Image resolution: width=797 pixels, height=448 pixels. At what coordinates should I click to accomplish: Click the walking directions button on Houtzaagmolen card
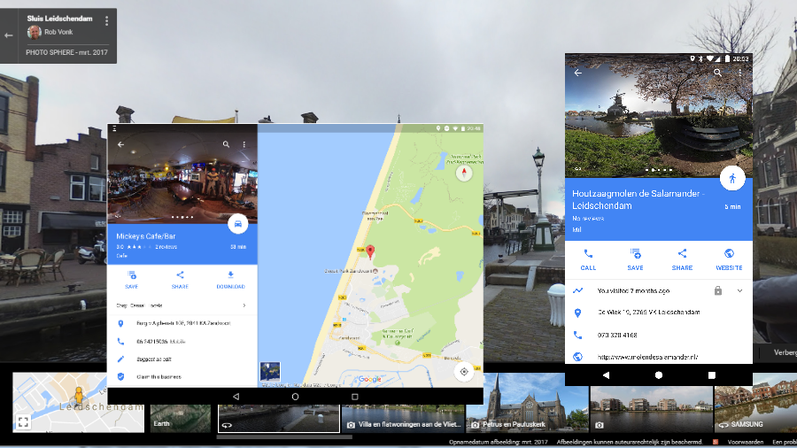tap(731, 178)
